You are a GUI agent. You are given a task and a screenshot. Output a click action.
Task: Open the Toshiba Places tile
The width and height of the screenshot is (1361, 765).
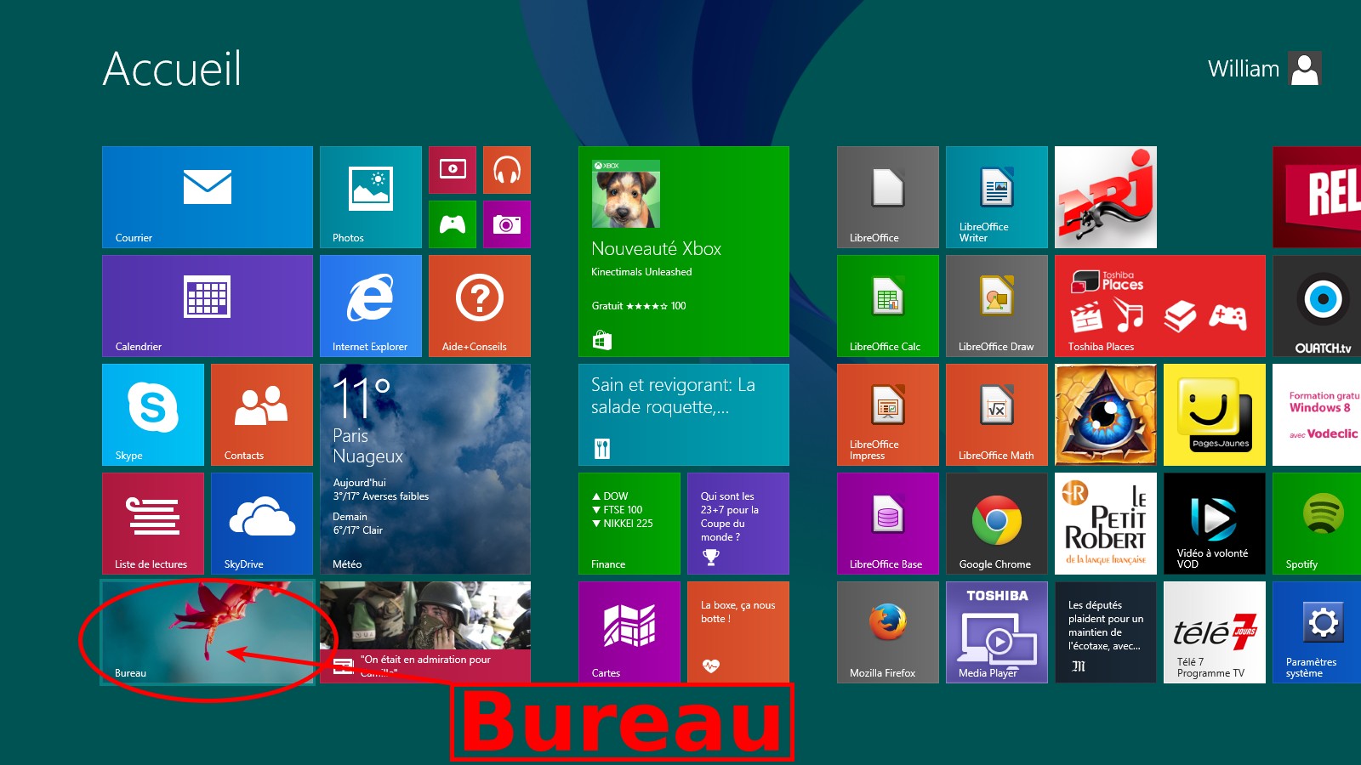coord(1160,306)
